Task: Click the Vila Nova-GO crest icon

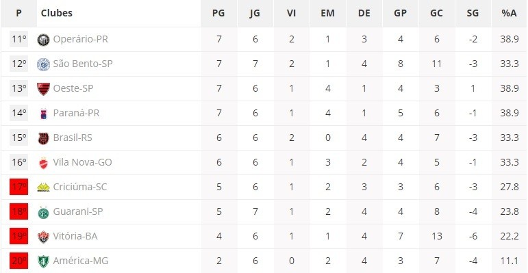Action: click(x=43, y=163)
